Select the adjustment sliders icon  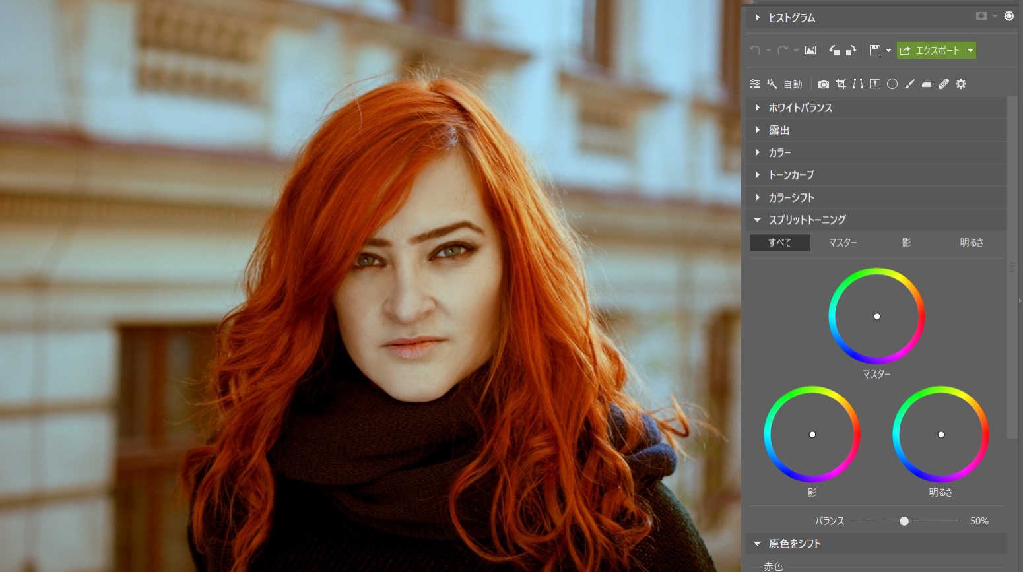(x=755, y=84)
